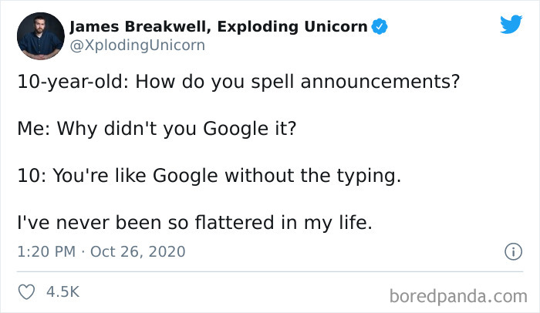Open James Breakwell's profile picture
540x313 pixels.
coord(40,36)
